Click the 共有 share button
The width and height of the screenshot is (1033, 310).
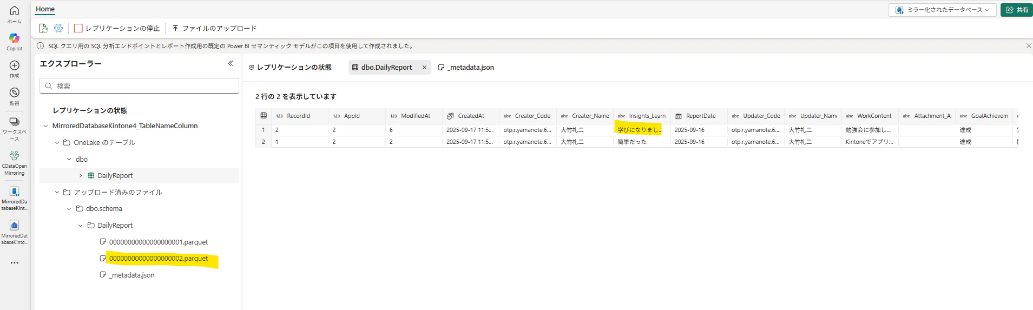point(1017,10)
